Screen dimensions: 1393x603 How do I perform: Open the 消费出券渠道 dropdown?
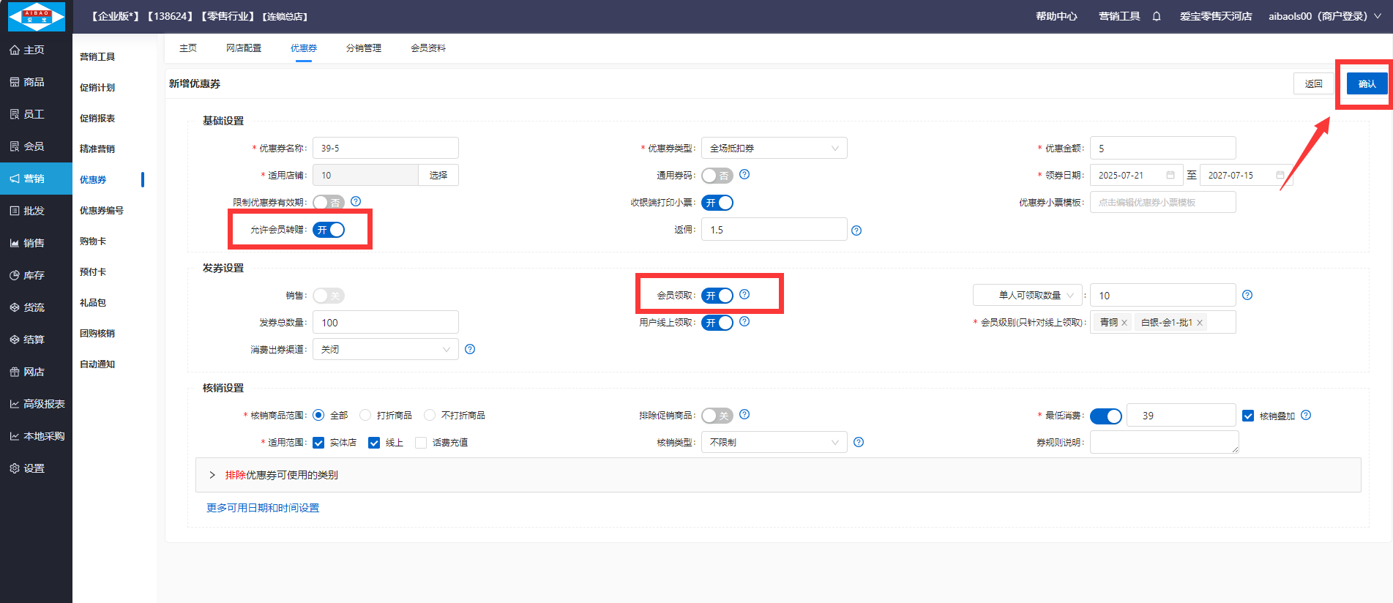pos(385,350)
